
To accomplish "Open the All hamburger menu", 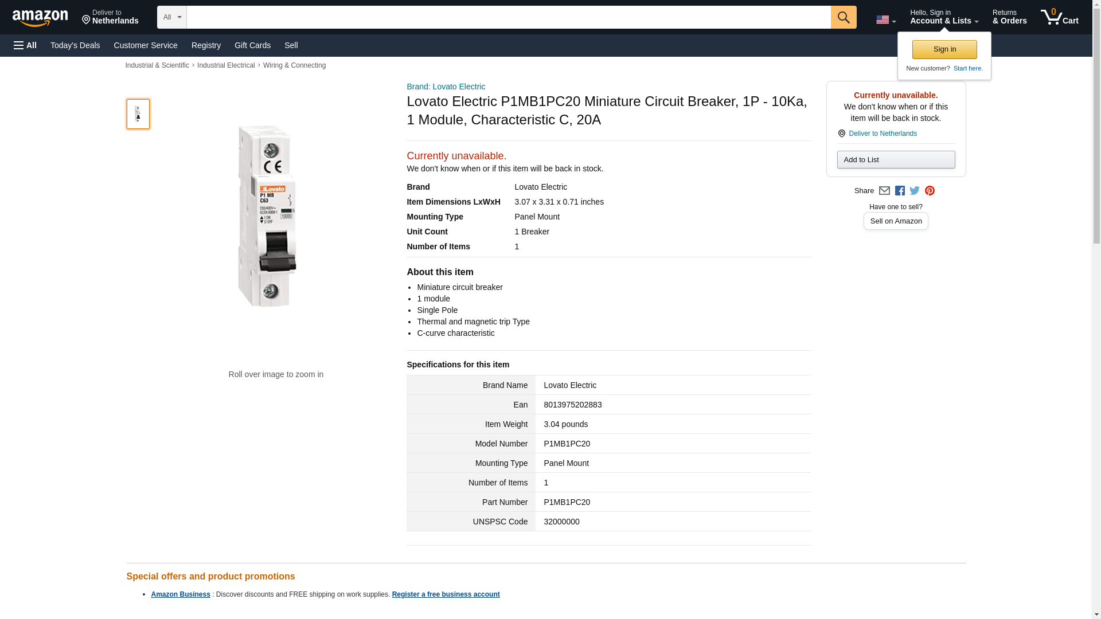I will [x=25, y=45].
